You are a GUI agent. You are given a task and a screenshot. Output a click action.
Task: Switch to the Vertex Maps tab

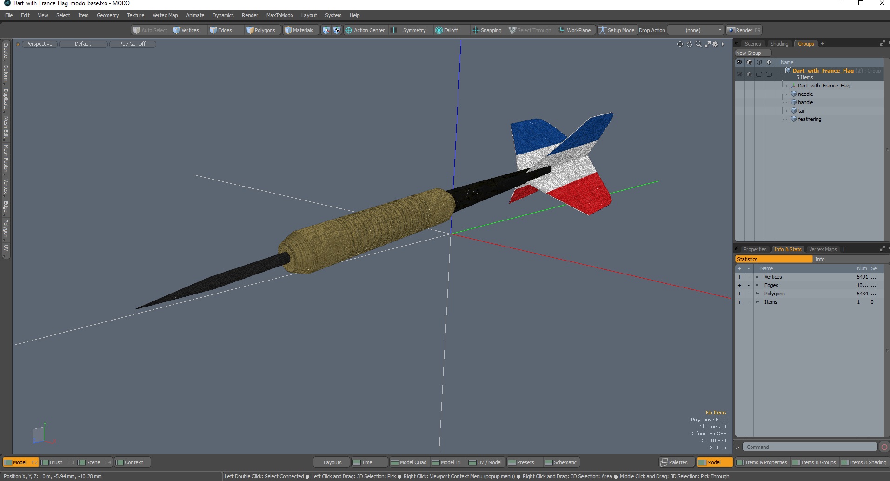pos(823,249)
